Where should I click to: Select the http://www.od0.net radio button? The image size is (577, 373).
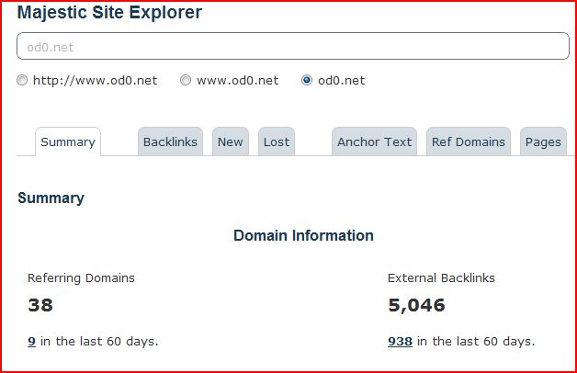[22, 80]
